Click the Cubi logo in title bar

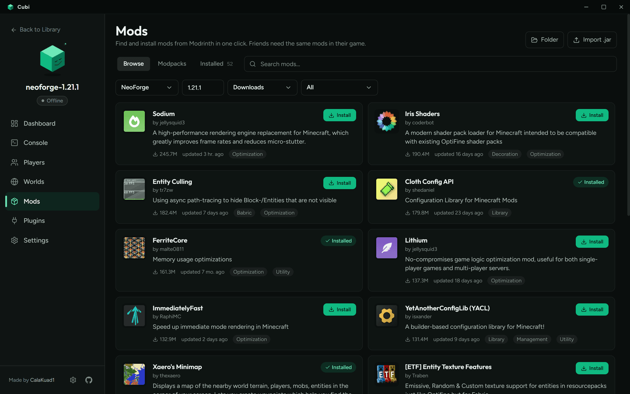tap(10, 7)
